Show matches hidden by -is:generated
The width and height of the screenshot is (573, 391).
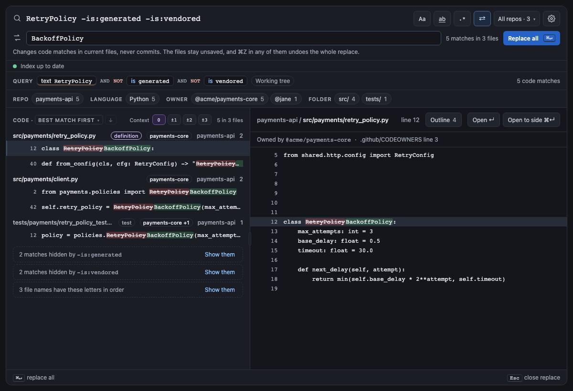220,255
